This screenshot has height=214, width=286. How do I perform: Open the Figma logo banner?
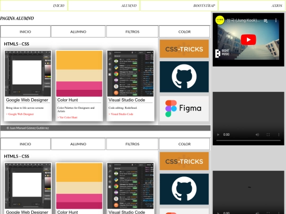[184, 108]
